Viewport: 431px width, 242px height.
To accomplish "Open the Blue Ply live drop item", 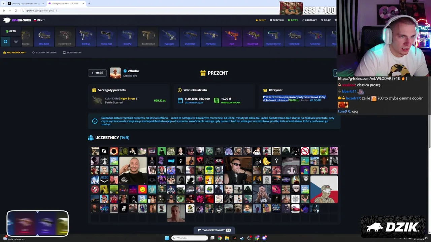I will [127, 37].
